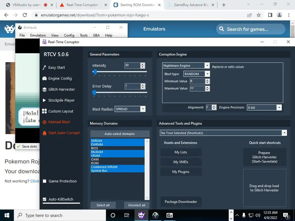Open Easy Start wand icon

(44, 67)
